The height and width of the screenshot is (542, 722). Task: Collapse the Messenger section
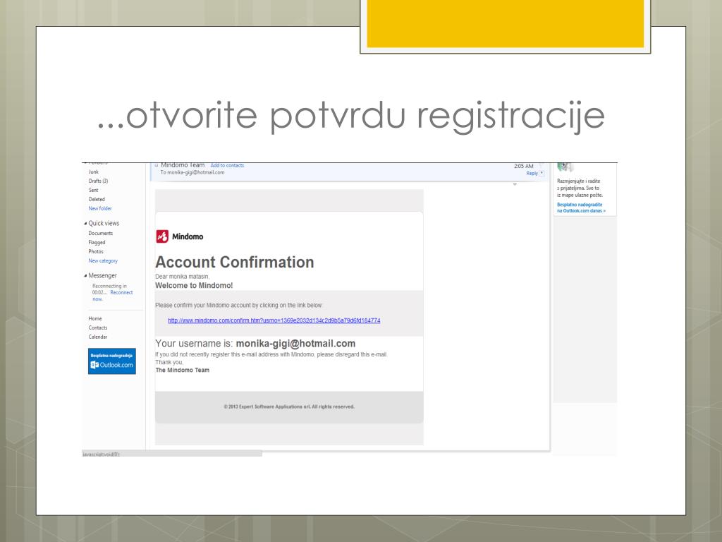coord(85,276)
